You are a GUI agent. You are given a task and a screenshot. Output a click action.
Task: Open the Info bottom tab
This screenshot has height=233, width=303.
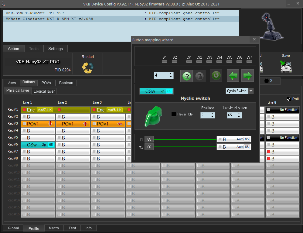click(x=89, y=228)
